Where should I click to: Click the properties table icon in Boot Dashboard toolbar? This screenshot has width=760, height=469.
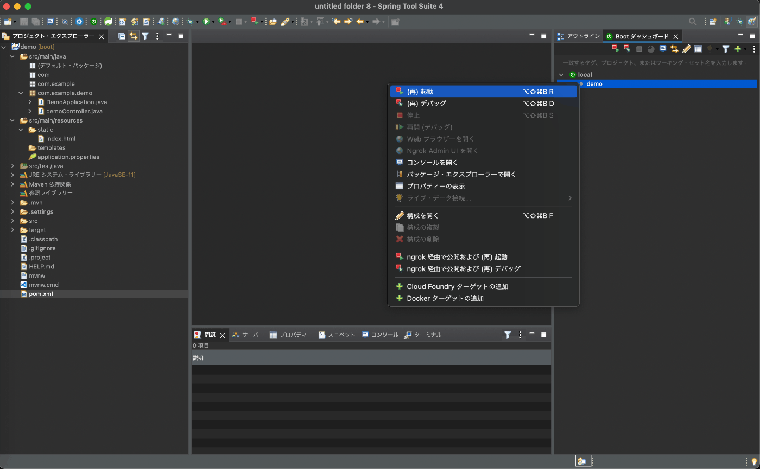pos(698,49)
